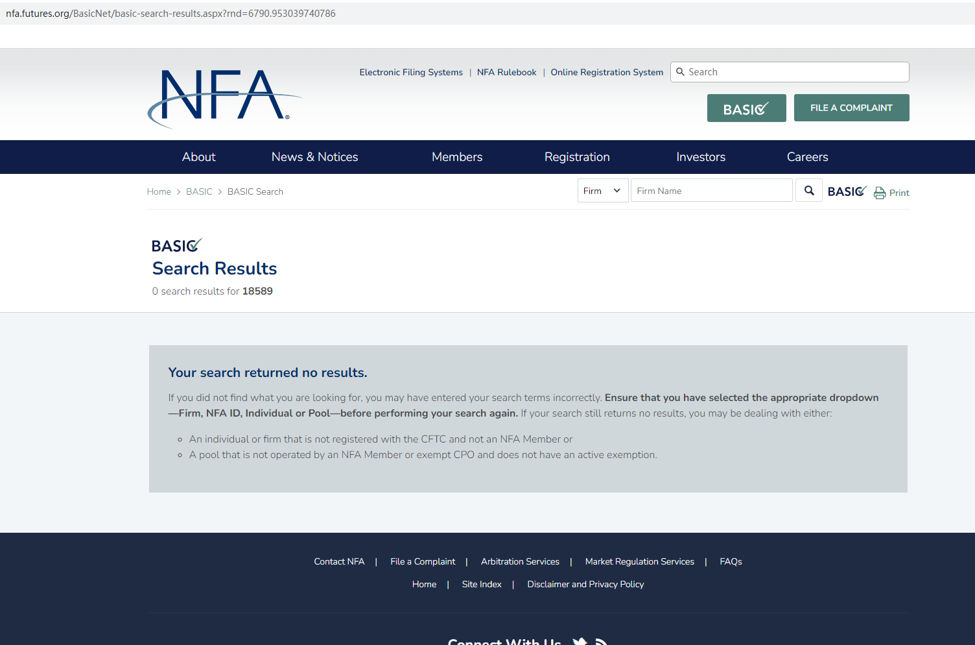Click the BASIC logo next to Print

point(847,191)
